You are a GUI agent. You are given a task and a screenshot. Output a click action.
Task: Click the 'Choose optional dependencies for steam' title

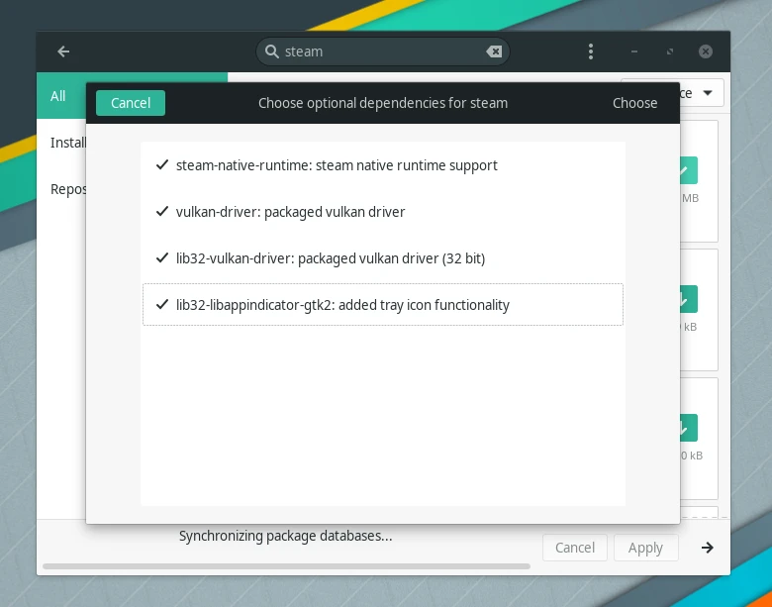click(x=383, y=103)
